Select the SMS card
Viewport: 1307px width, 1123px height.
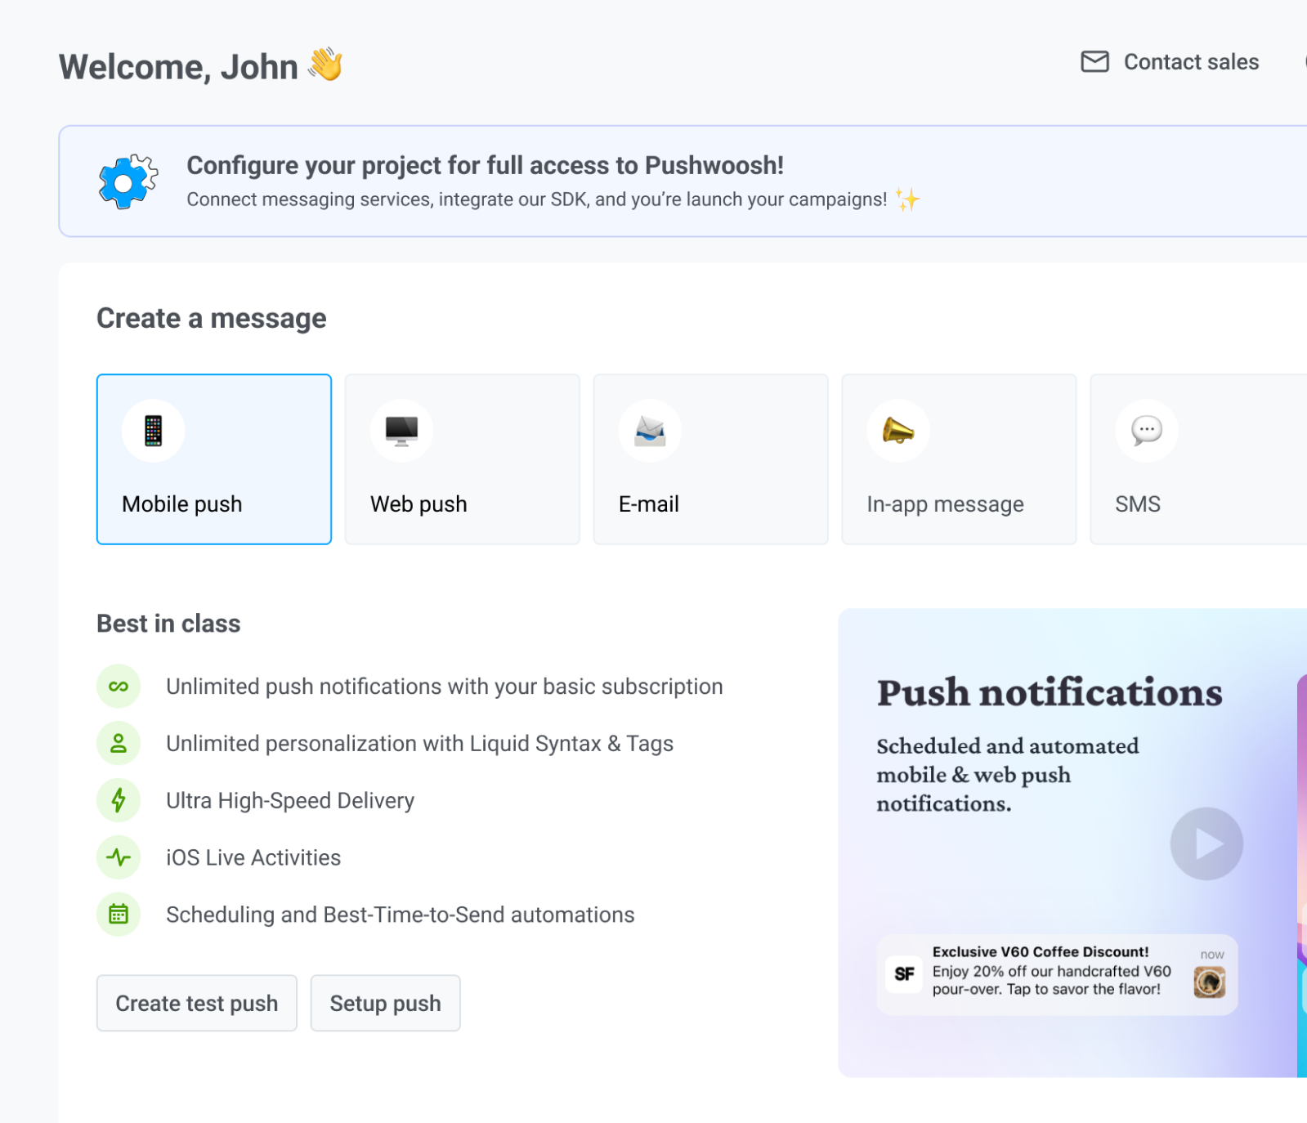1198,459
